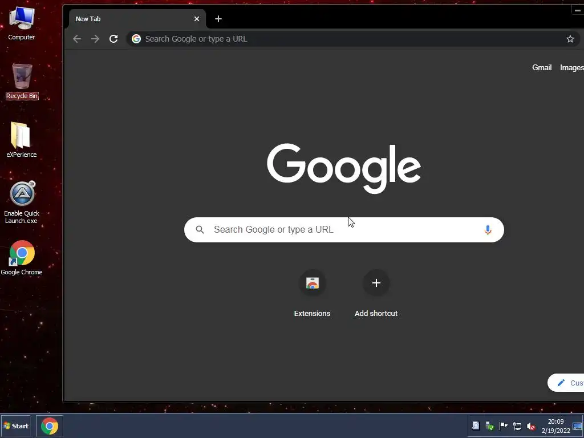Select the Computer desktop icon

[22, 23]
